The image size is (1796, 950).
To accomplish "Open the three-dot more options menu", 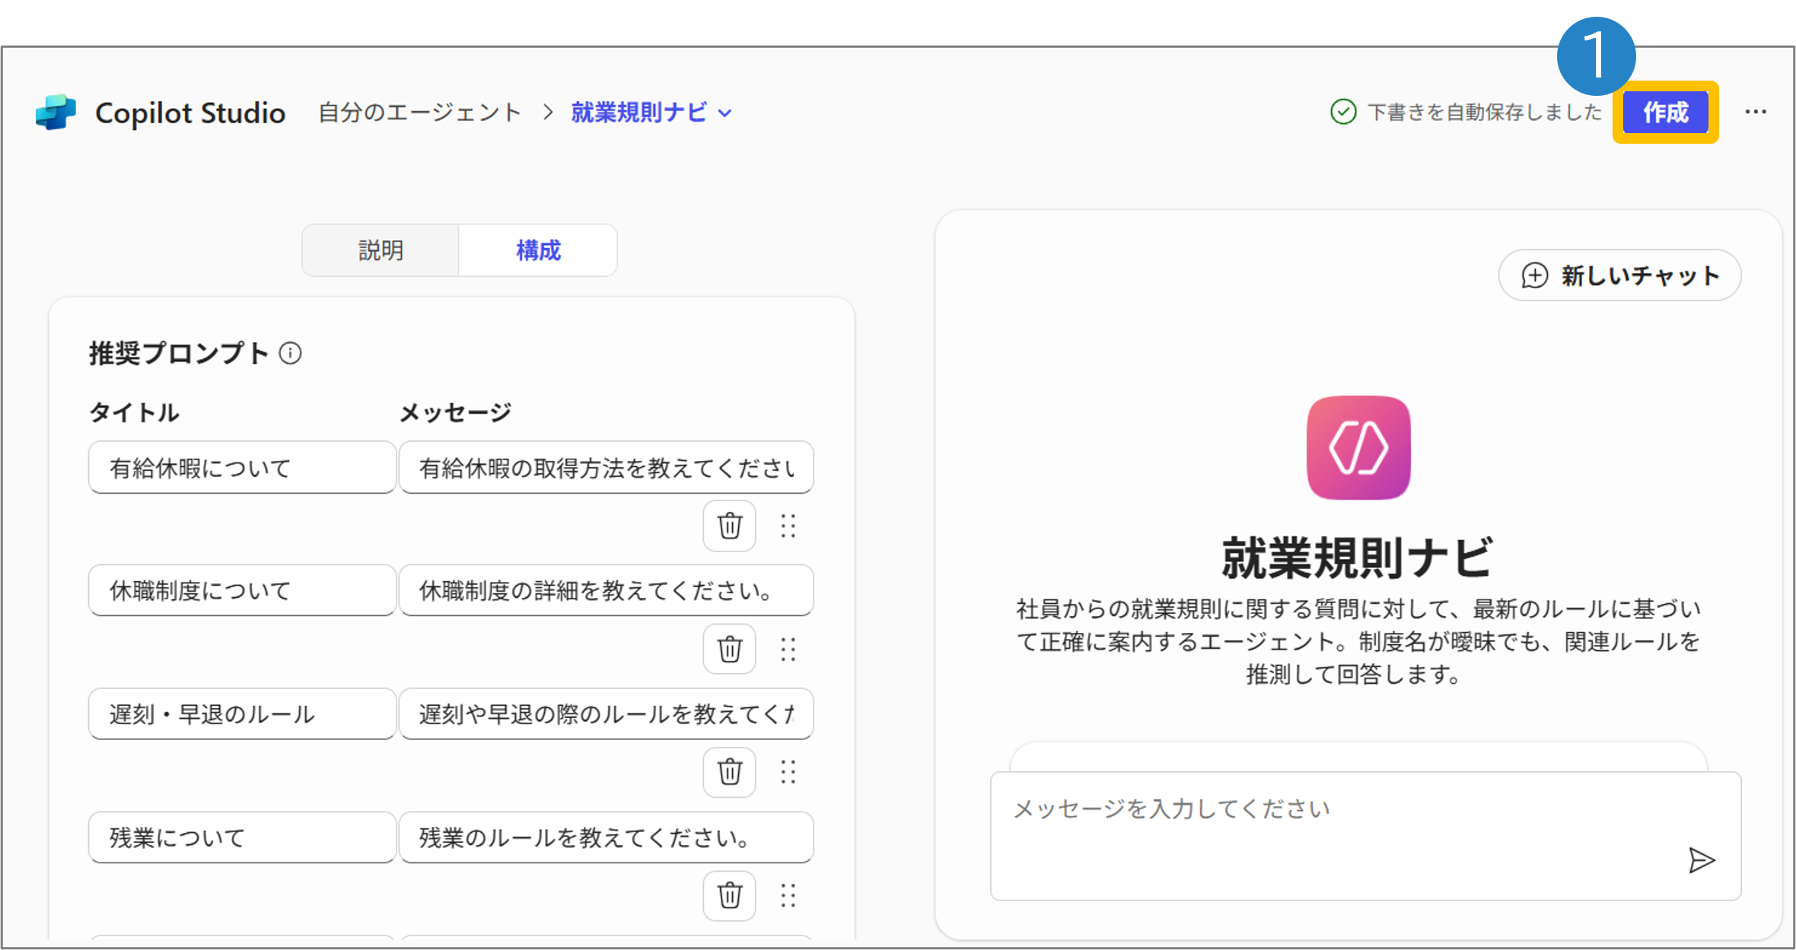I will [1756, 112].
